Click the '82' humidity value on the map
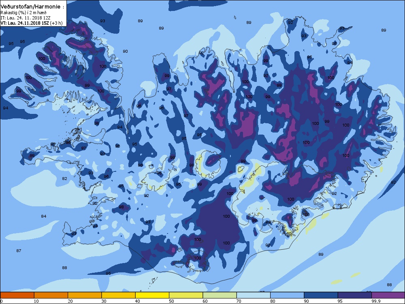Image resolution: width=405 pixels, height=304 pixels. (x=64, y=179)
